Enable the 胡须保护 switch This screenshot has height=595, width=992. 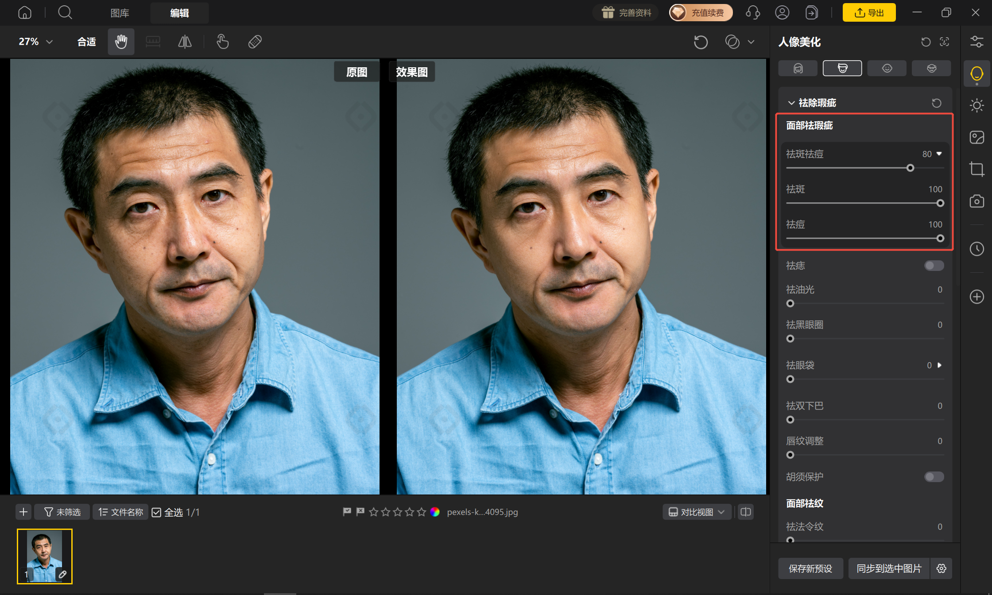point(934,477)
